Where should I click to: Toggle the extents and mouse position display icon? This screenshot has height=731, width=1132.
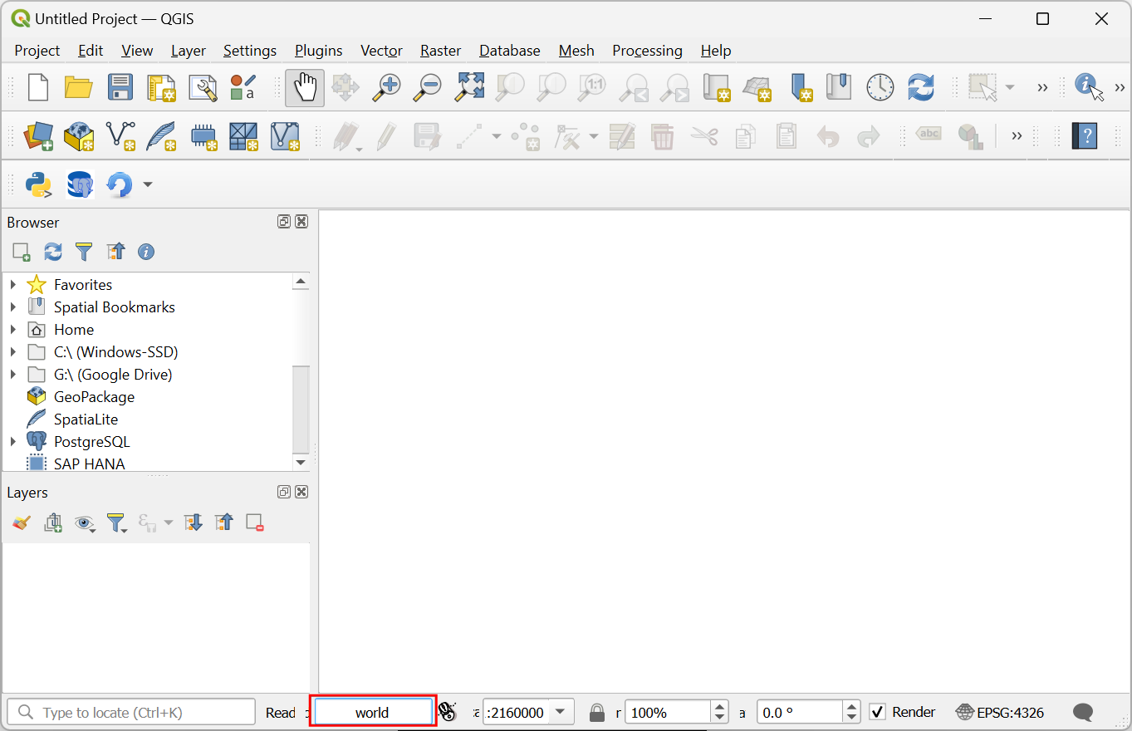pyautogui.click(x=448, y=712)
